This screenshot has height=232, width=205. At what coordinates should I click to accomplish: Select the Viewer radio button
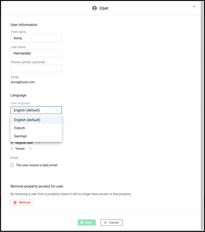(x=12, y=149)
